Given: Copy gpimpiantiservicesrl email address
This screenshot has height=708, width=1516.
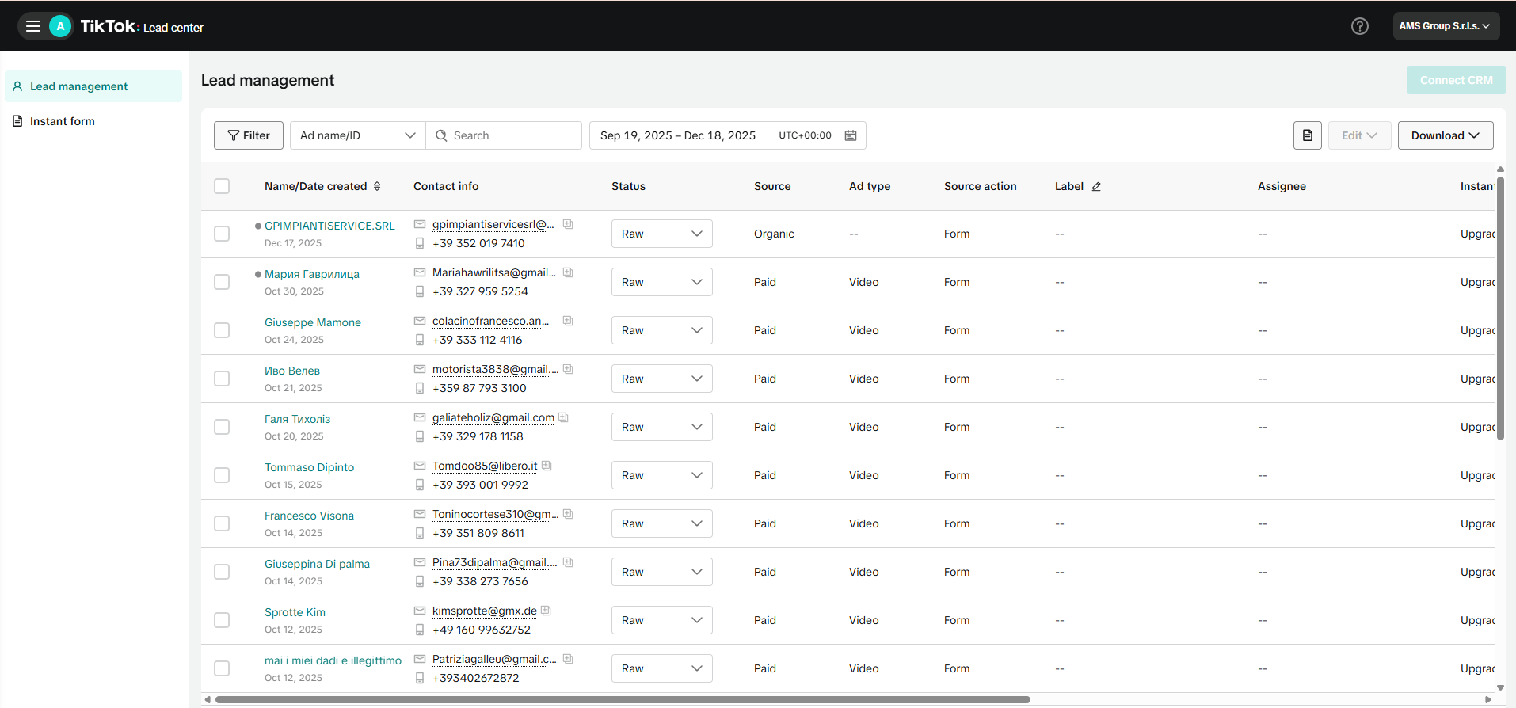Looking at the screenshot, I should [568, 224].
